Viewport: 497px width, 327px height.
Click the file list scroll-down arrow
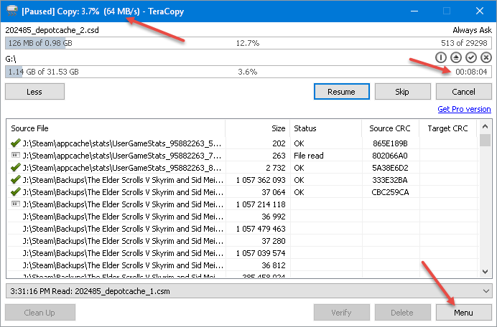[x=485, y=272]
